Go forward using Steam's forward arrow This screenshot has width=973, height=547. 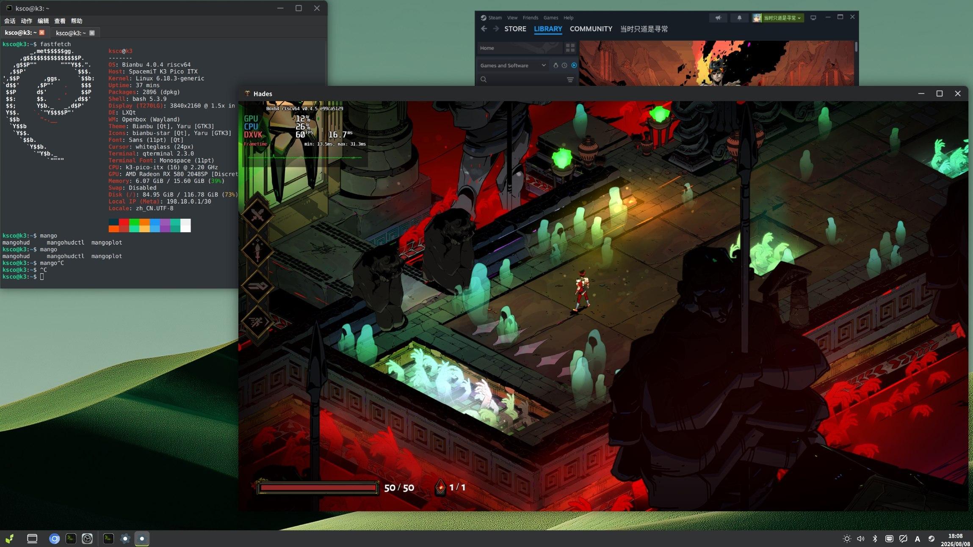pos(496,29)
